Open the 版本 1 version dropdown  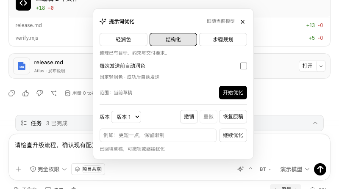coord(126,117)
